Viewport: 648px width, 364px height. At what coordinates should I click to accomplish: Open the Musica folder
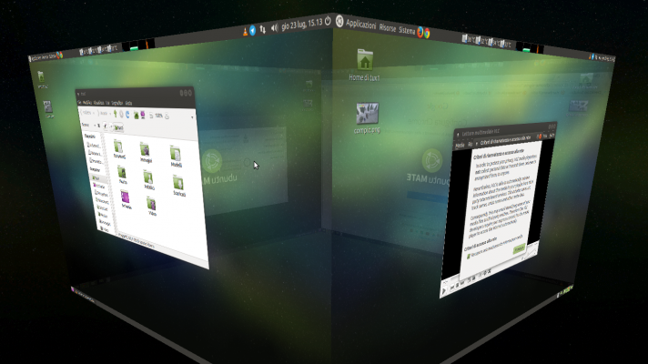pyautogui.click(x=122, y=175)
